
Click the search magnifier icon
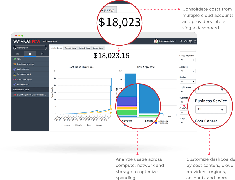coord(181,41)
